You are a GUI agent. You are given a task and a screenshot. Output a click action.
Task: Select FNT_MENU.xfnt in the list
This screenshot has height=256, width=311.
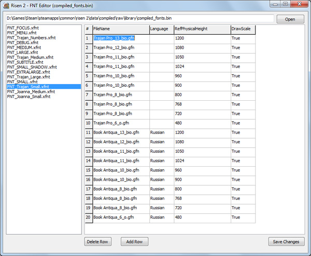[x=44, y=33]
